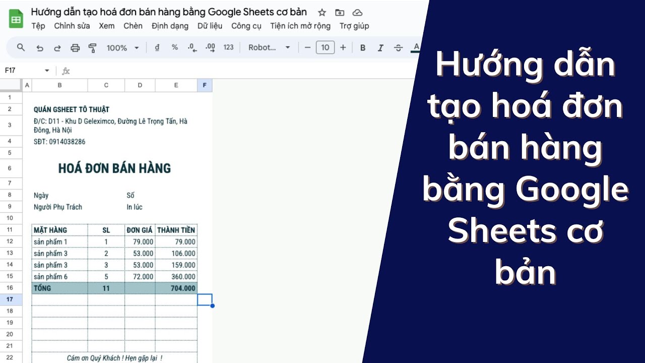Select row 16 header
The image size is (645, 363).
pyautogui.click(x=10, y=288)
